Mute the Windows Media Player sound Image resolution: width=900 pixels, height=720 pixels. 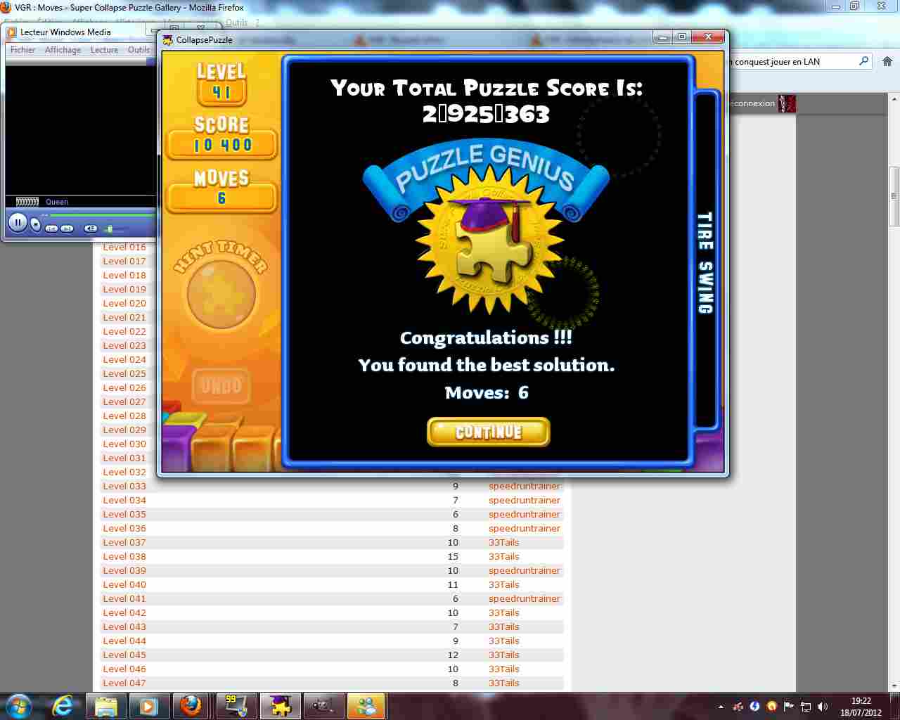point(91,229)
